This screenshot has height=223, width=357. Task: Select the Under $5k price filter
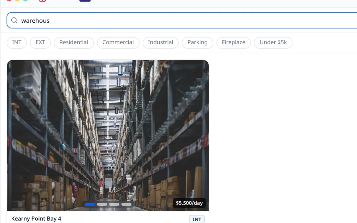273,43
